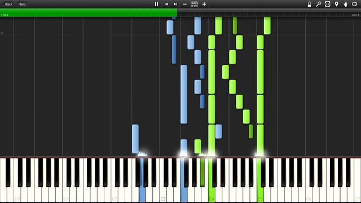
Task: Go back to the song list
Action: coord(8,4)
